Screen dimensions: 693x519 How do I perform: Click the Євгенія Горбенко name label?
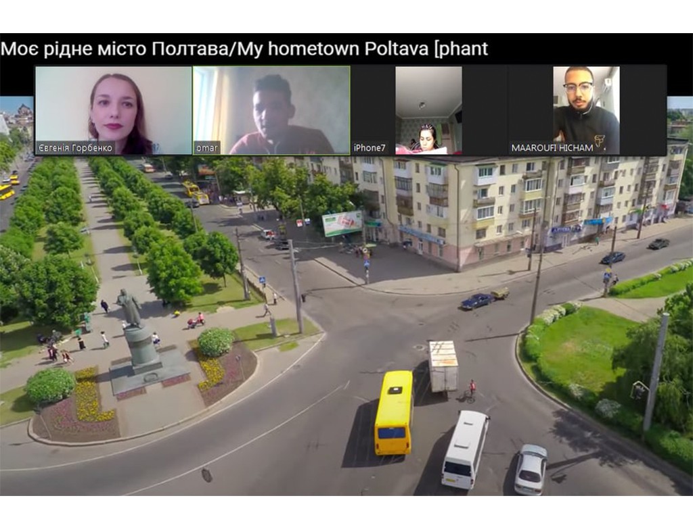click(x=75, y=147)
